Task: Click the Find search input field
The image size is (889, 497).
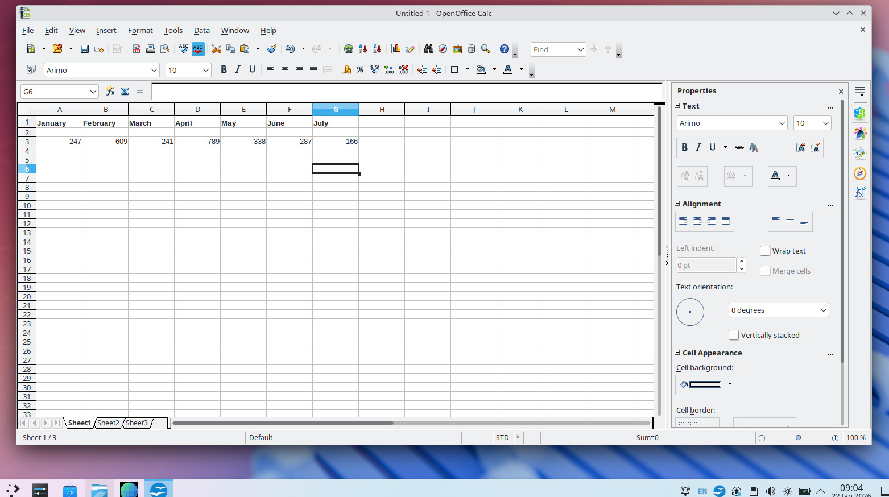Action: [553, 49]
